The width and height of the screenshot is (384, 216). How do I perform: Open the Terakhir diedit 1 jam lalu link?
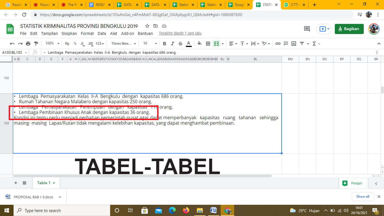click(180, 33)
